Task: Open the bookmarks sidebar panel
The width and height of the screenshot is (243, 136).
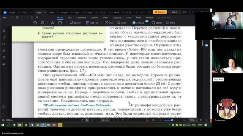Action: pyautogui.click(x=4, y=37)
